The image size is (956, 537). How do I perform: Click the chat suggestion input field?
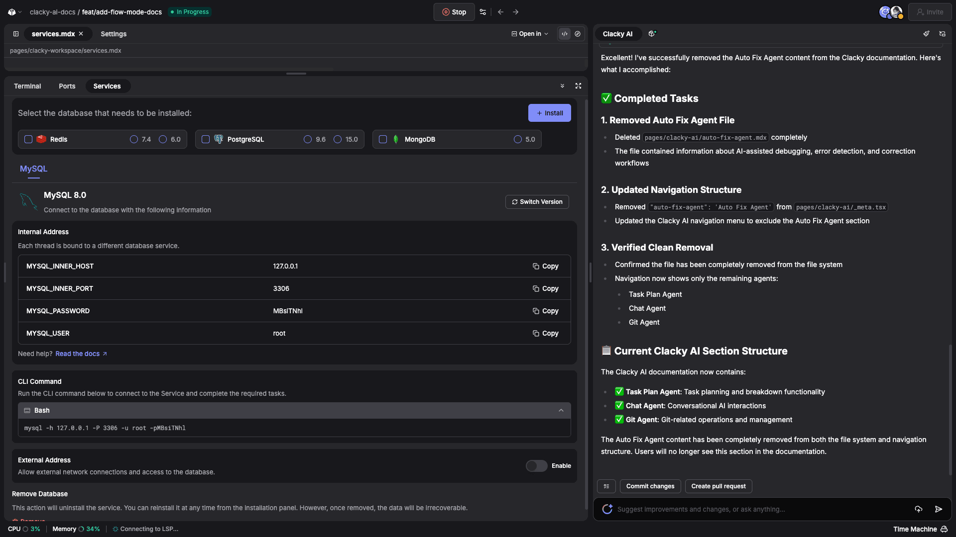(x=762, y=509)
